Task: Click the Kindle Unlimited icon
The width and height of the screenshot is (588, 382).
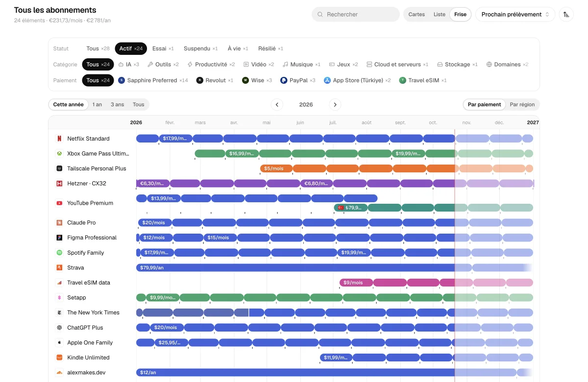Action: point(59,358)
